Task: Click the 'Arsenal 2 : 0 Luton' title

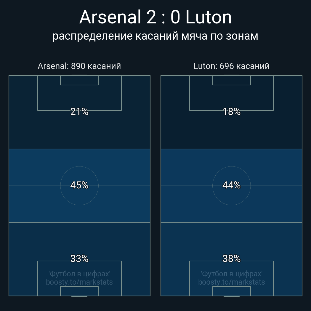Action: 155,17
